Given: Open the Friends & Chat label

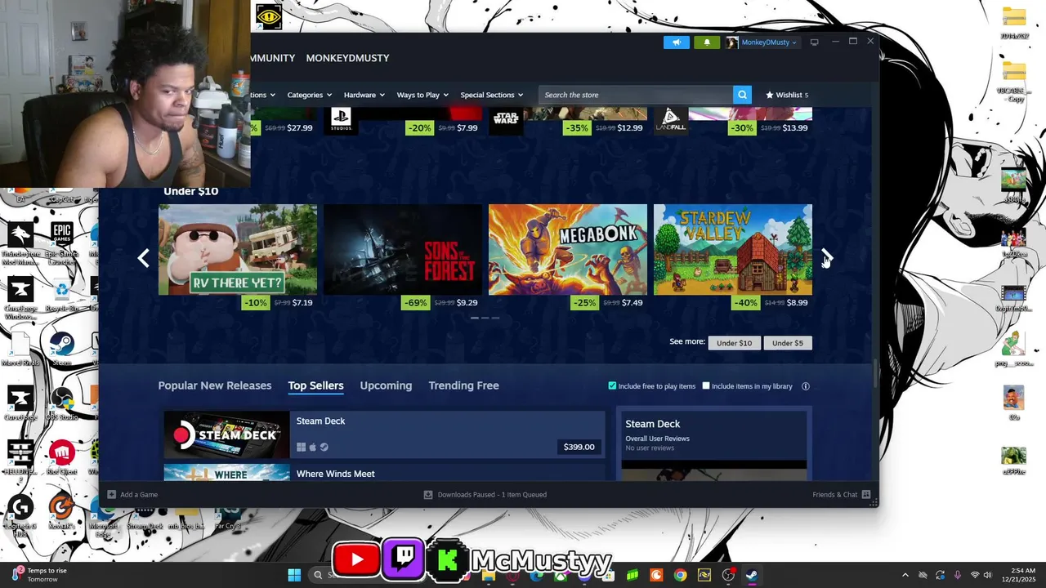Looking at the screenshot, I should point(835,494).
